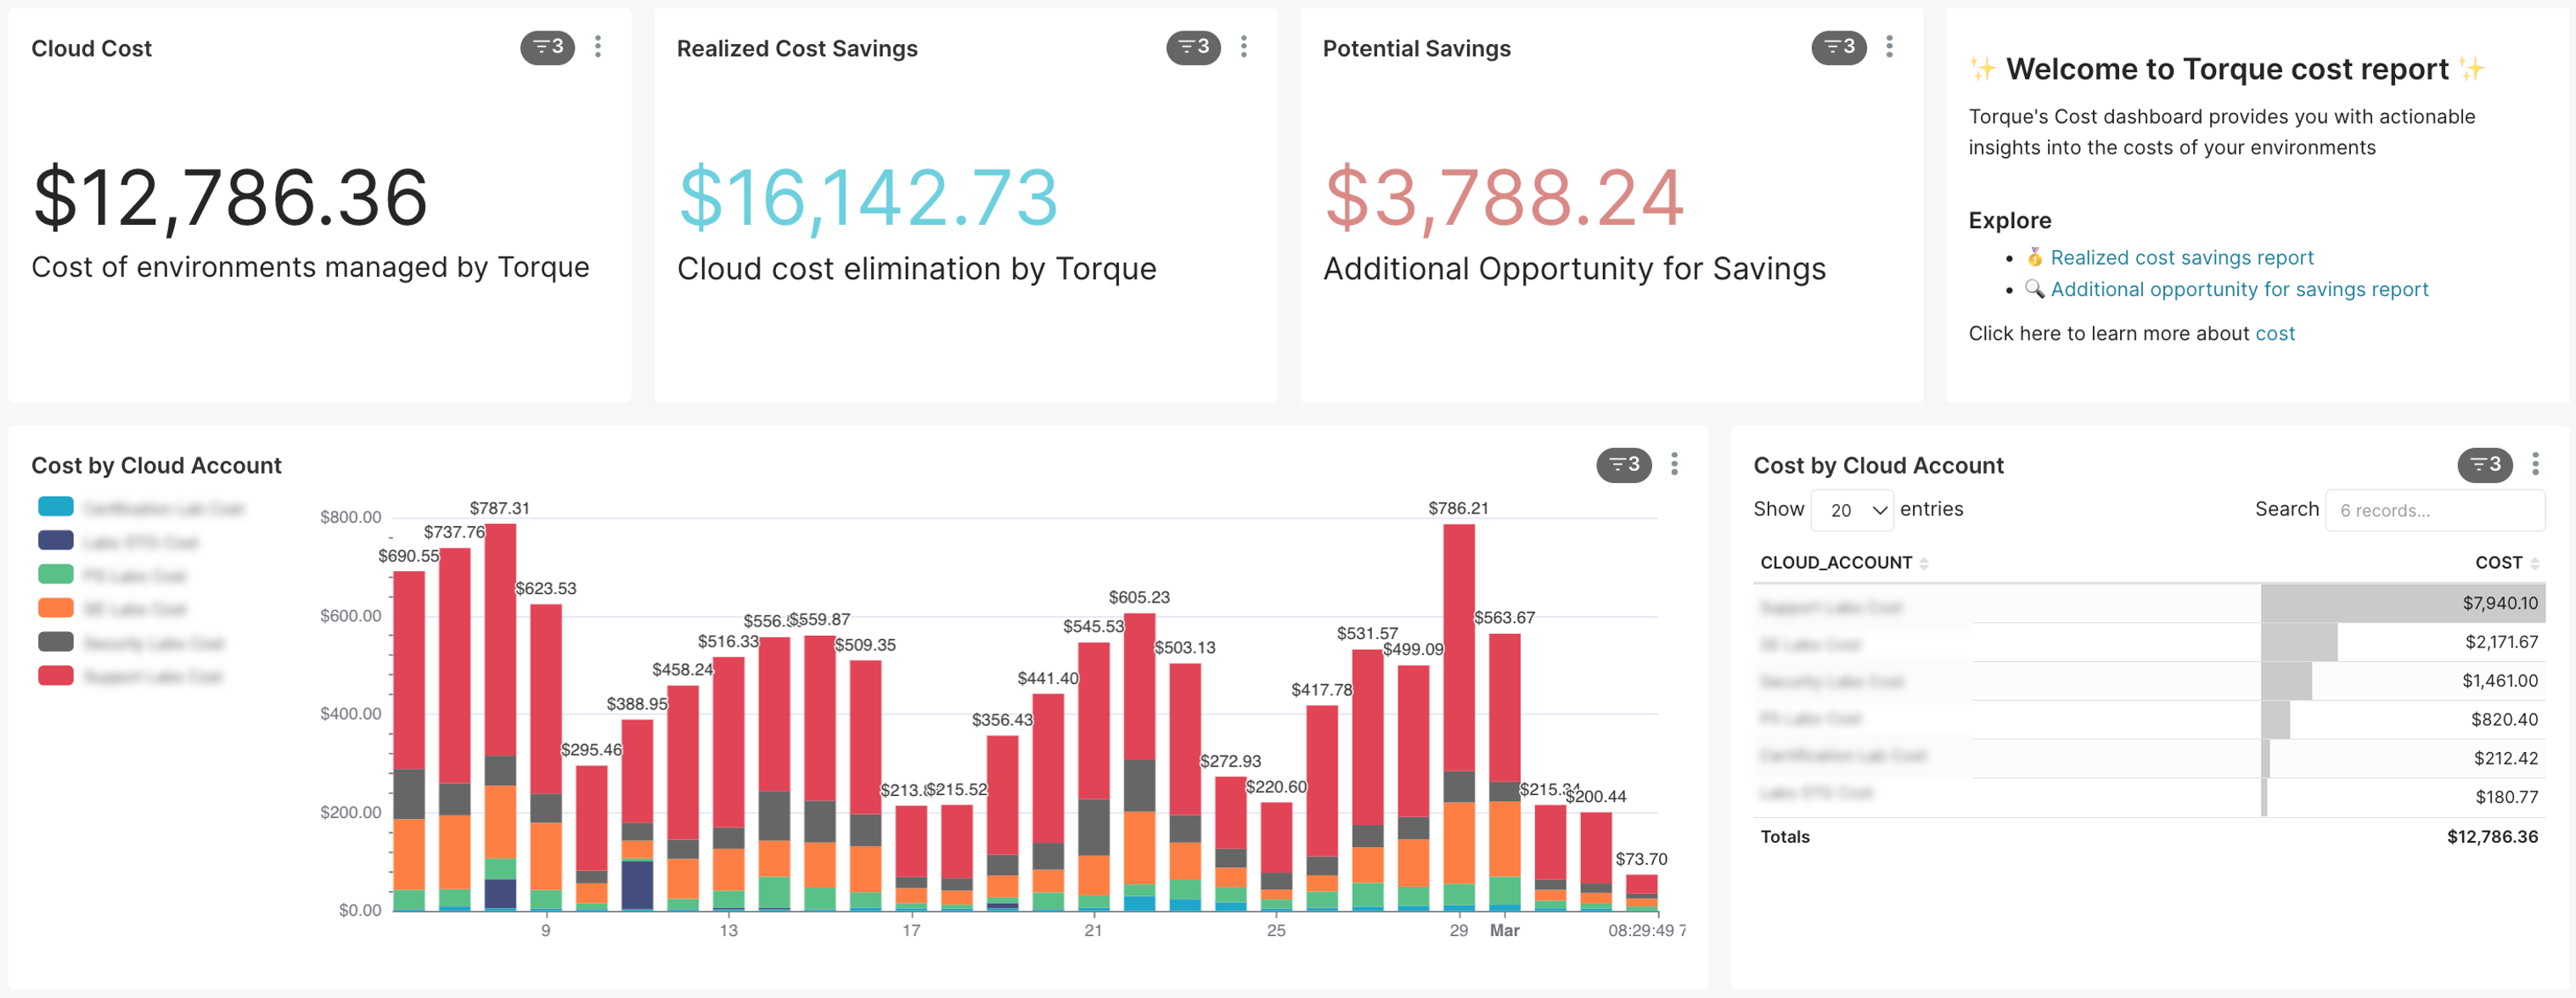Expand the Potential Savings three-dot options
2576x998 pixels.
click(x=1889, y=47)
